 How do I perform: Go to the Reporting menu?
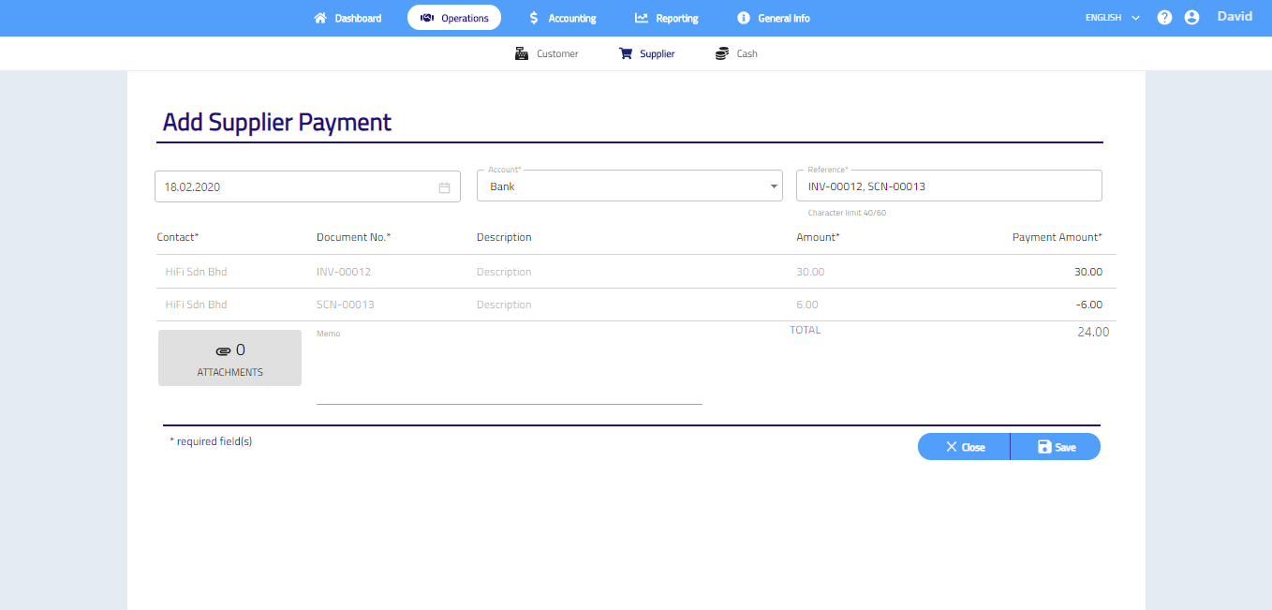[x=666, y=18]
